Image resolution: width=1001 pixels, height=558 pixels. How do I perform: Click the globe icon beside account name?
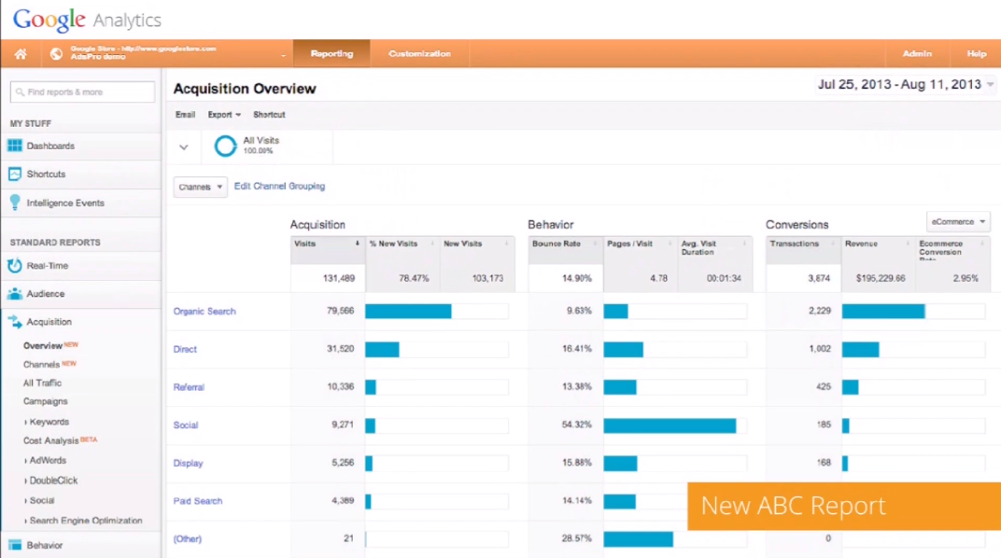(56, 54)
